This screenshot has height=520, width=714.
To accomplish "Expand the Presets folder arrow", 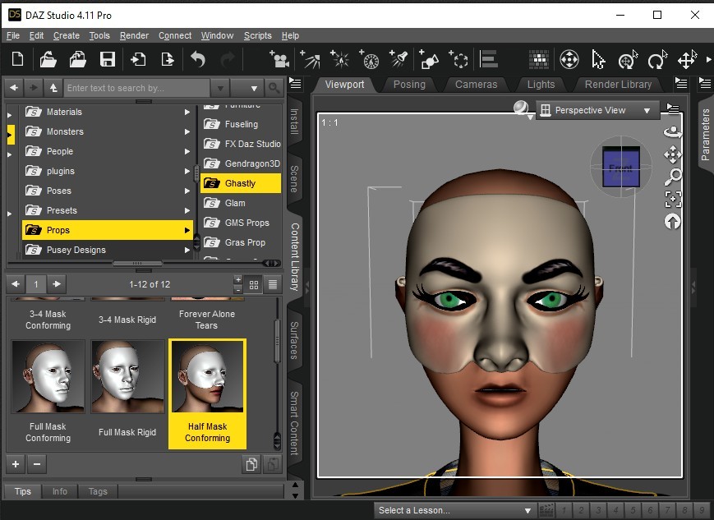I will point(187,210).
